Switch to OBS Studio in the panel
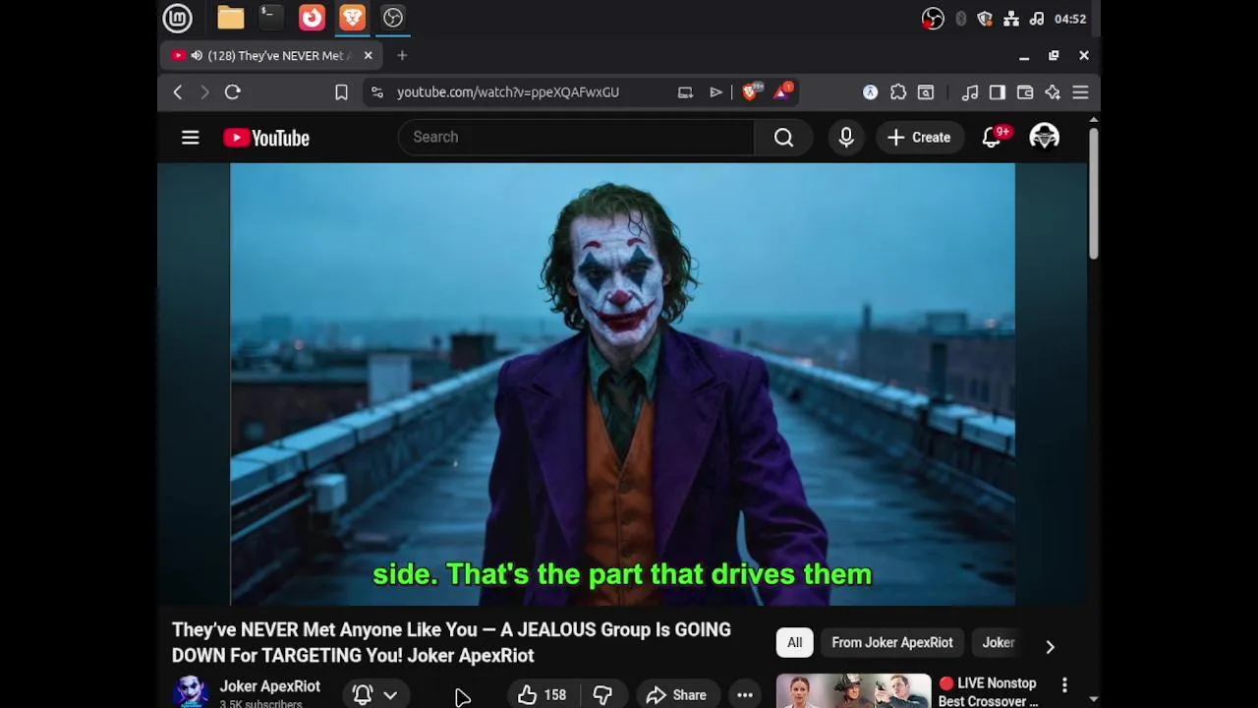The width and height of the screenshot is (1258, 708). pos(393,18)
